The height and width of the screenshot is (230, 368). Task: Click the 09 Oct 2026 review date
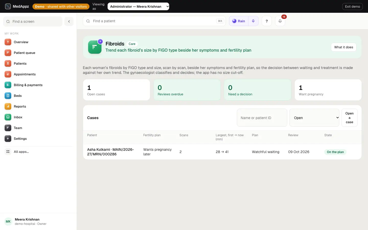(x=298, y=152)
